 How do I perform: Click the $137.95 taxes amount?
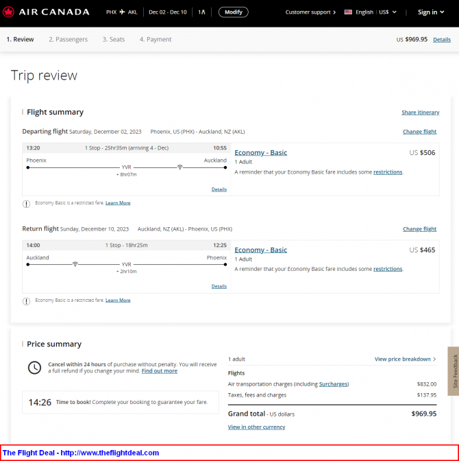427,395
